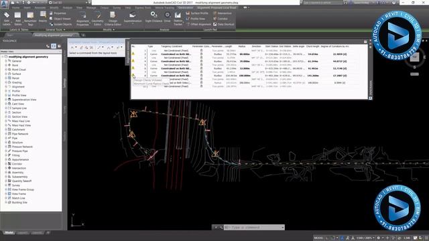429x241 pixels.
Task: Open the Home ribbon tab
Action: point(15,7)
